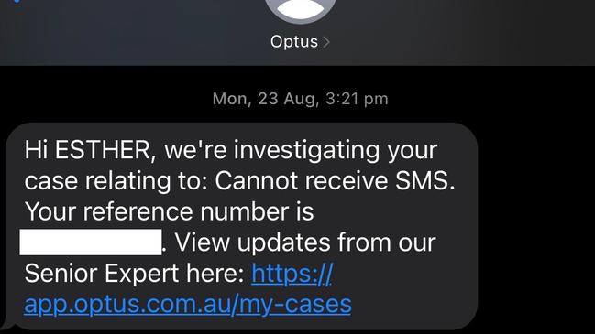Tap the Senior Expert here text

coord(135,274)
